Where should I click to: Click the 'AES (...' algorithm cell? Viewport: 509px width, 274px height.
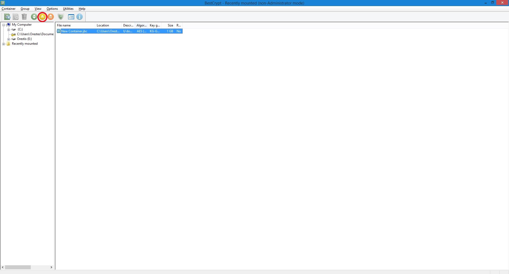pos(142,31)
